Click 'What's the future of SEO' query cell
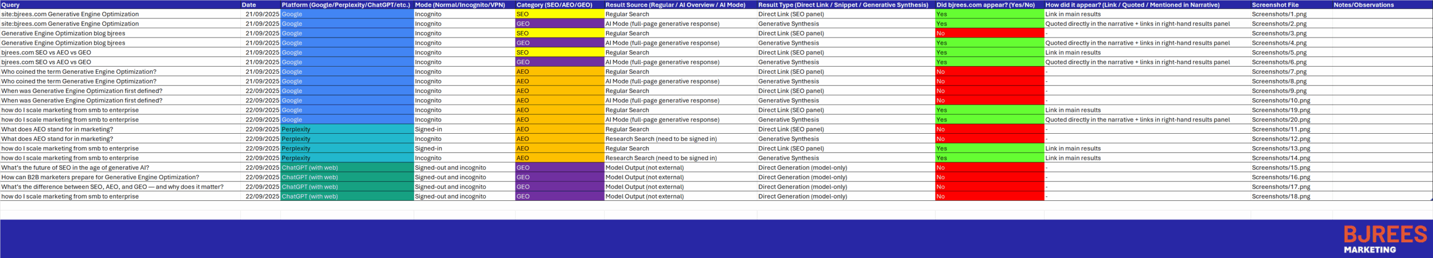 (x=120, y=168)
